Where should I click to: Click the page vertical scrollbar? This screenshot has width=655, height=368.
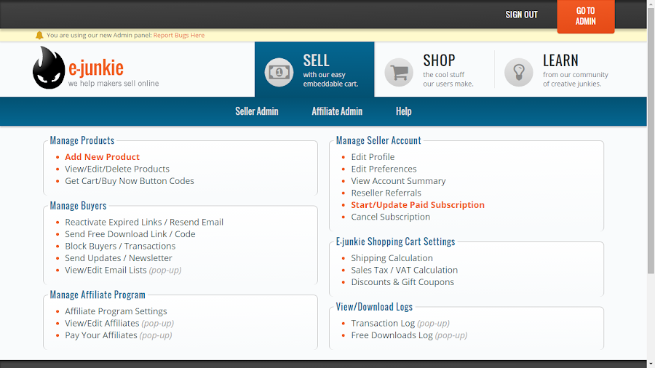pyautogui.click(x=651, y=182)
